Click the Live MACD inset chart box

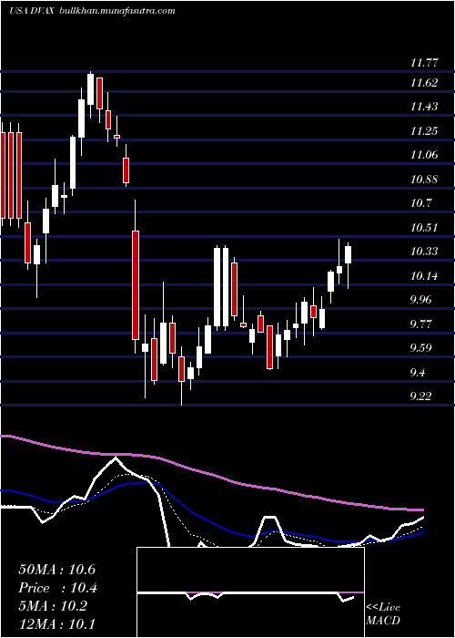tap(250, 592)
